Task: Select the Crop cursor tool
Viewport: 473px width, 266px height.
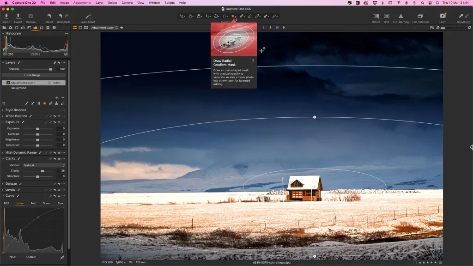Action: [x=208, y=16]
